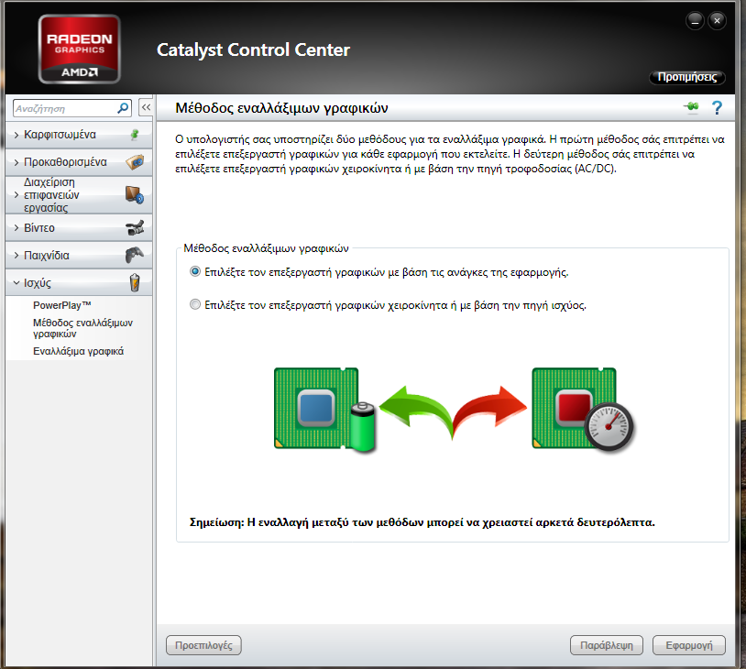Click the pin icon beside Καρφιτσωμένα
Screen dimensions: 746x669
click(135, 135)
